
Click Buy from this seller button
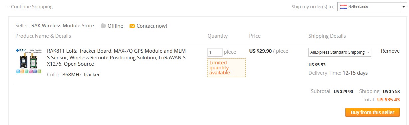pos(372,112)
